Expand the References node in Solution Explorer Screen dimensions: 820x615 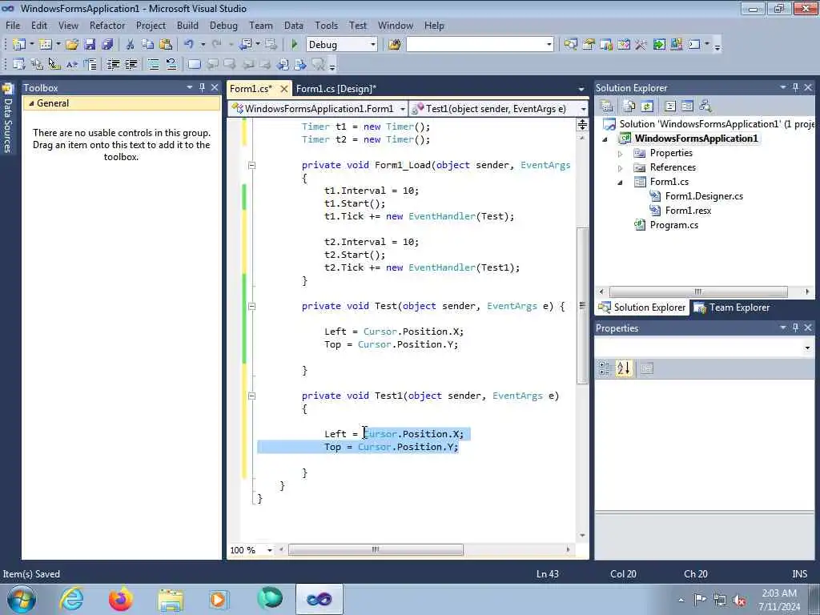(x=621, y=168)
